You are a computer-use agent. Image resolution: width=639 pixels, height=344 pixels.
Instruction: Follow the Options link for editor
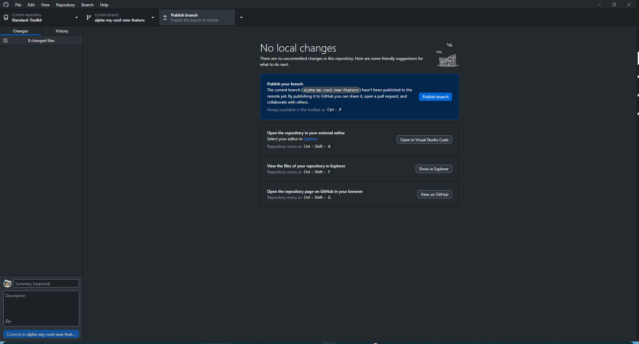click(310, 139)
